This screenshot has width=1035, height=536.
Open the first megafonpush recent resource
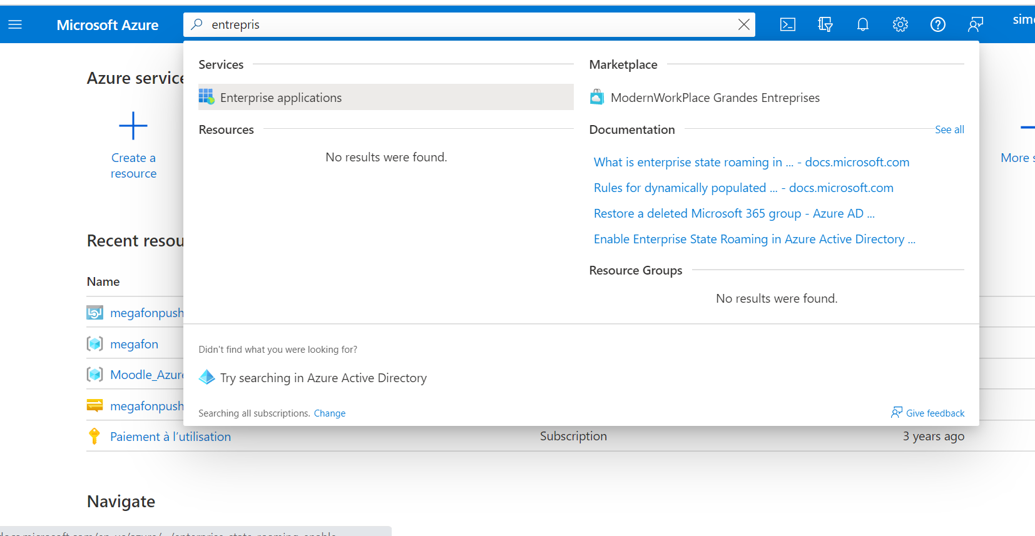tap(147, 313)
